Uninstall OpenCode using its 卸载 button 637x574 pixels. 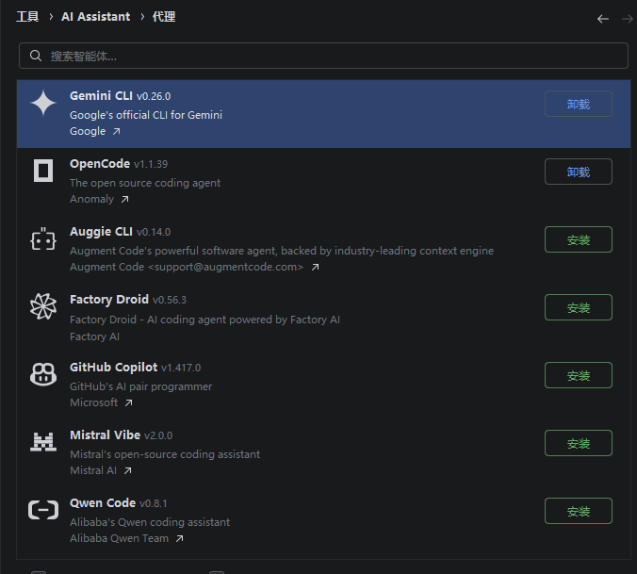point(578,172)
